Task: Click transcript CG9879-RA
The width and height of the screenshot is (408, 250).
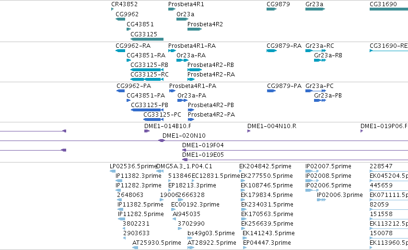Action: tap(284, 46)
